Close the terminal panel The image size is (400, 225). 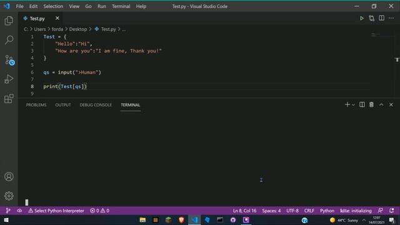tap(391, 104)
